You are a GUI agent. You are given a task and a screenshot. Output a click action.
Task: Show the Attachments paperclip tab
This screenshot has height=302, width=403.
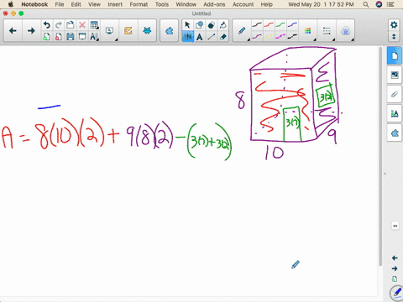point(395,94)
